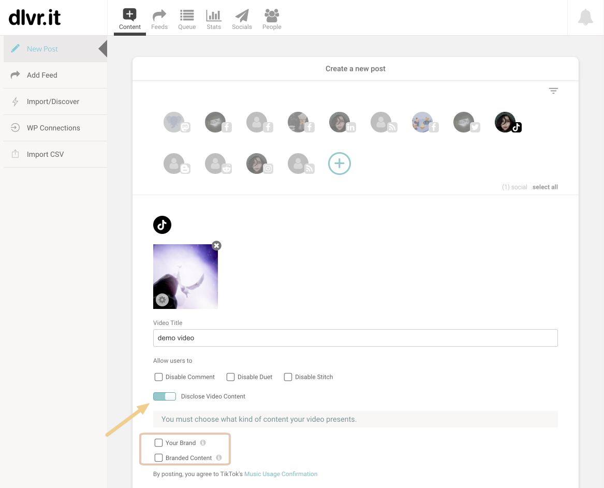Click the Your Brand info icon
This screenshot has height=488, width=604.
(203, 442)
